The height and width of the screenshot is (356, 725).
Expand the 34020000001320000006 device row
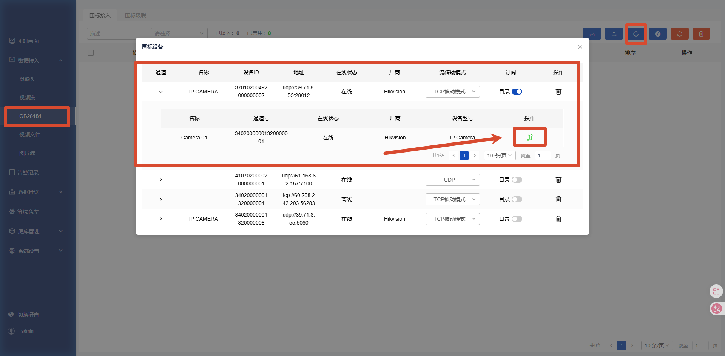[161, 219]
